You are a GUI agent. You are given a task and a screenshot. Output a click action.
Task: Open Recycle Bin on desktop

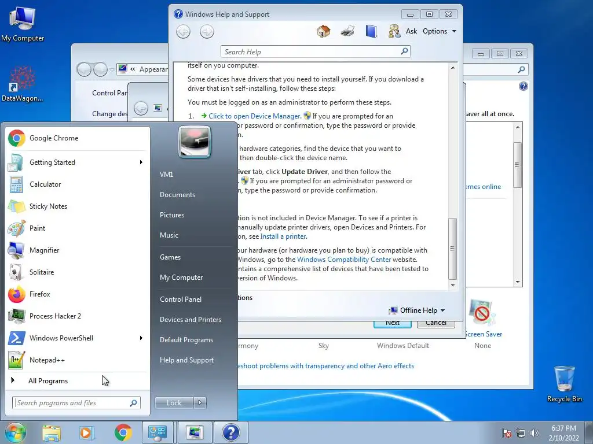point(564,384)
